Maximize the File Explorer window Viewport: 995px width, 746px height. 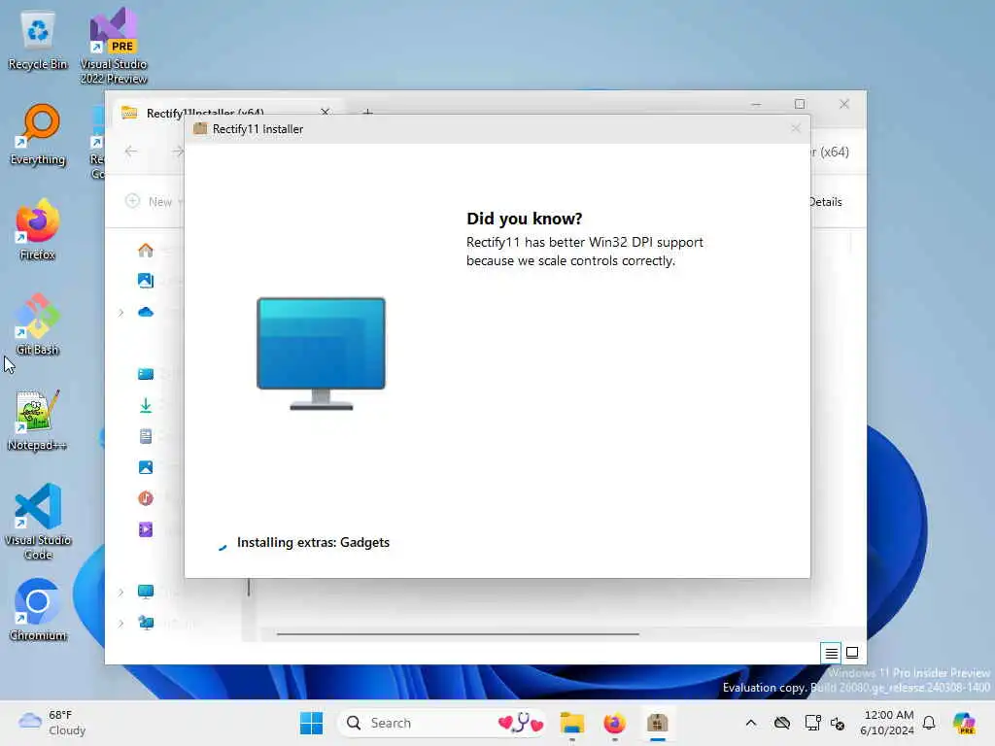click(800, 104)
